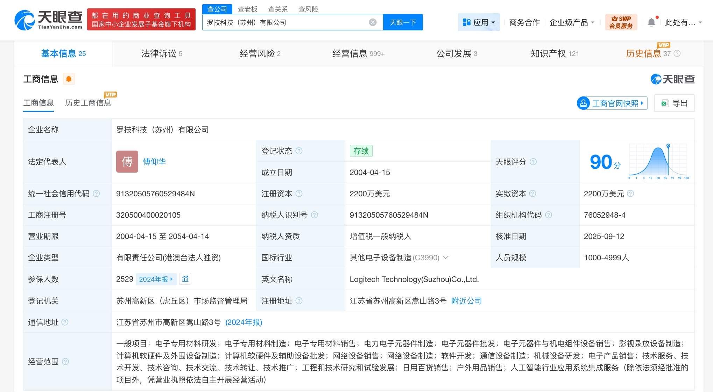This screenshot has height=392, width=713.
Task: Click help icon beside 统一社会信用代码
Action: [97, 194]
